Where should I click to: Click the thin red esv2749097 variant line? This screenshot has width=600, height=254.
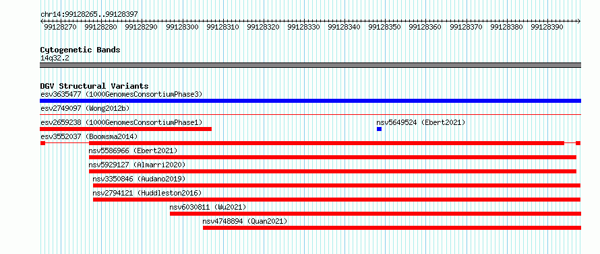click(x=310, y=114)
